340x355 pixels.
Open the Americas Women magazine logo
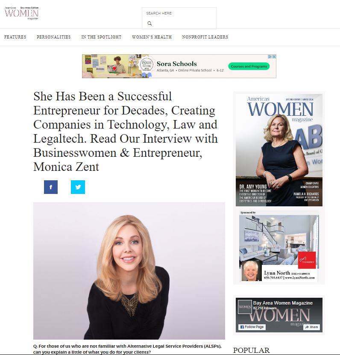coord(21,13)
